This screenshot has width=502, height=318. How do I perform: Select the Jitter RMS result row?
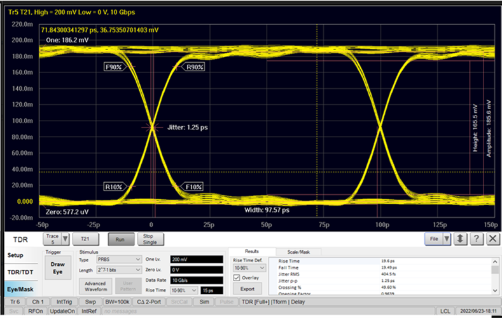pos(380,274)
